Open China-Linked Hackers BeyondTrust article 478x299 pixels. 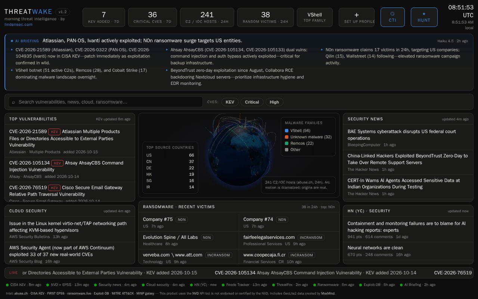(408, 162)
